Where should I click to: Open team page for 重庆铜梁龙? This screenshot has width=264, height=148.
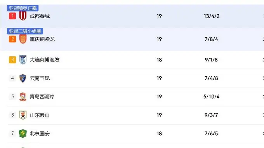(42, 39)
